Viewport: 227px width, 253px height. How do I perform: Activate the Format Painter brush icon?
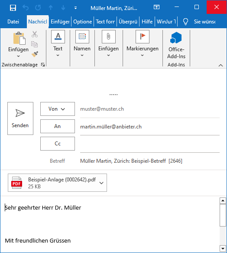(35, 54)
